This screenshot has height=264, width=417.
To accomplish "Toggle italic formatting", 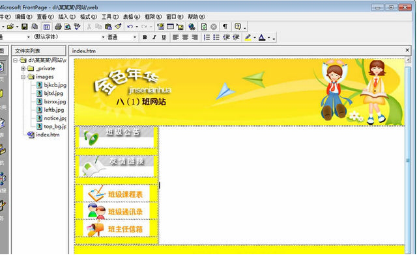I will 154,38.
